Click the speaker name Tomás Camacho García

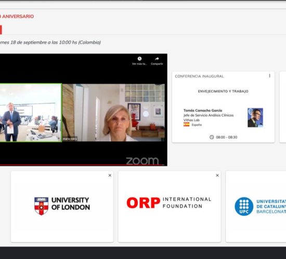203,110
